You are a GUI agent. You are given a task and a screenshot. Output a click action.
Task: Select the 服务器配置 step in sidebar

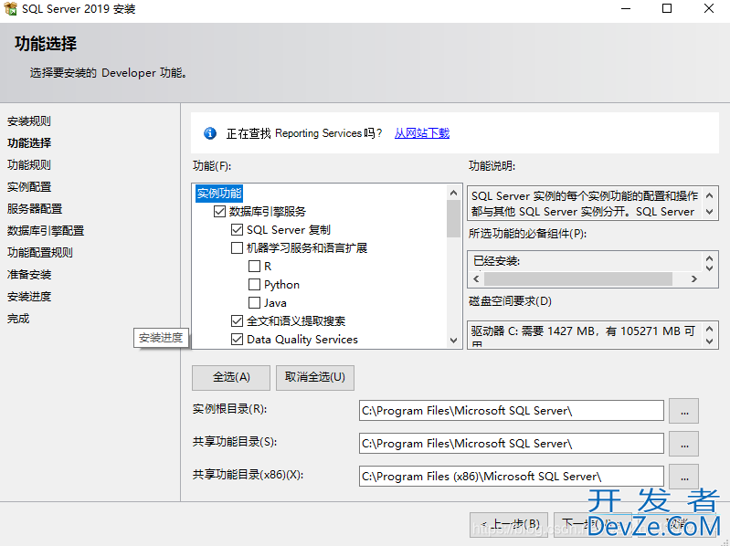pyautogui.click(x=35, y=208)
